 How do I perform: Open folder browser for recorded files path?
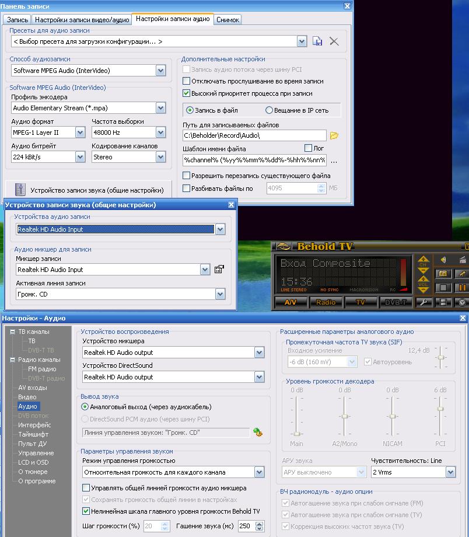click(334, 135)
